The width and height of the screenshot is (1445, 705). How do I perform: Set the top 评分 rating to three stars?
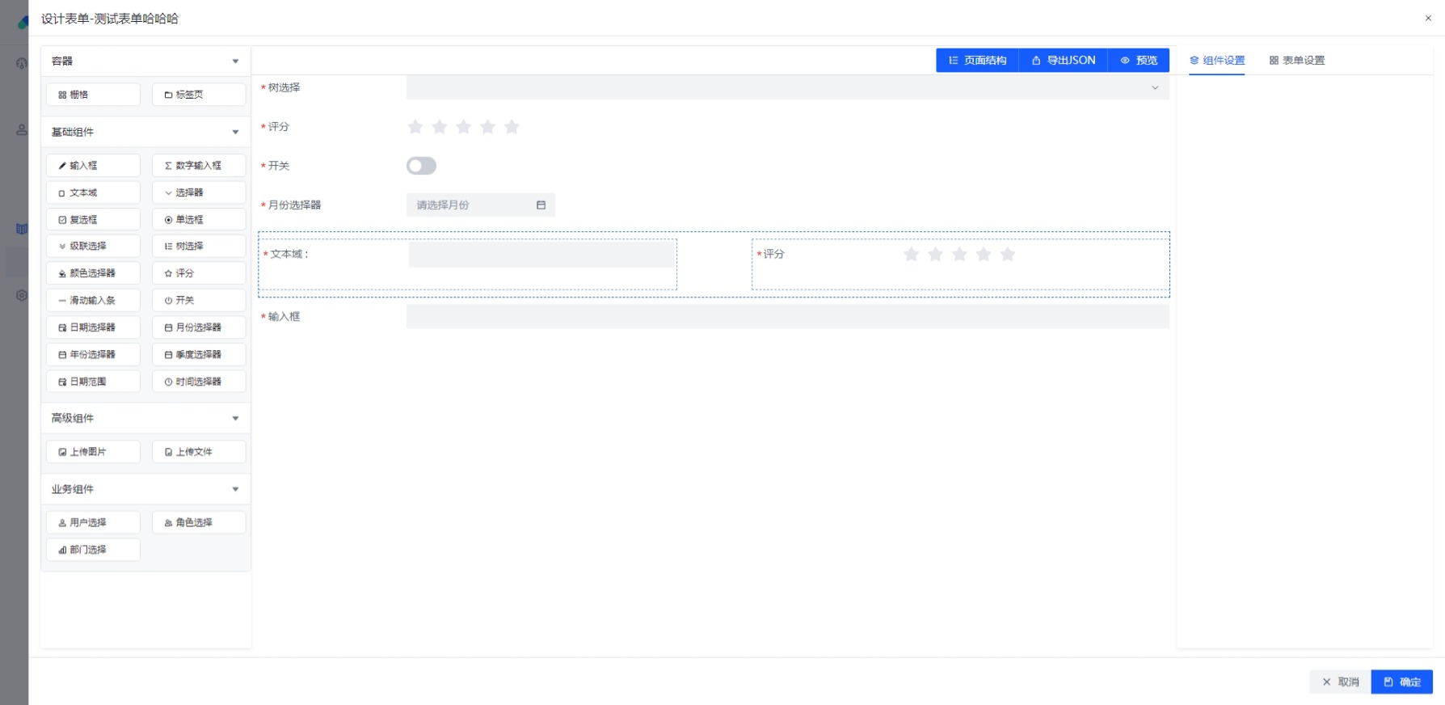point(464,127)
